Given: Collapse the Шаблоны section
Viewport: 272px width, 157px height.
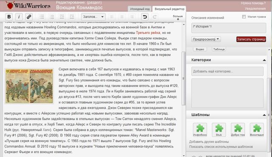Looking at the screenshot, I should tap(264, 115).
